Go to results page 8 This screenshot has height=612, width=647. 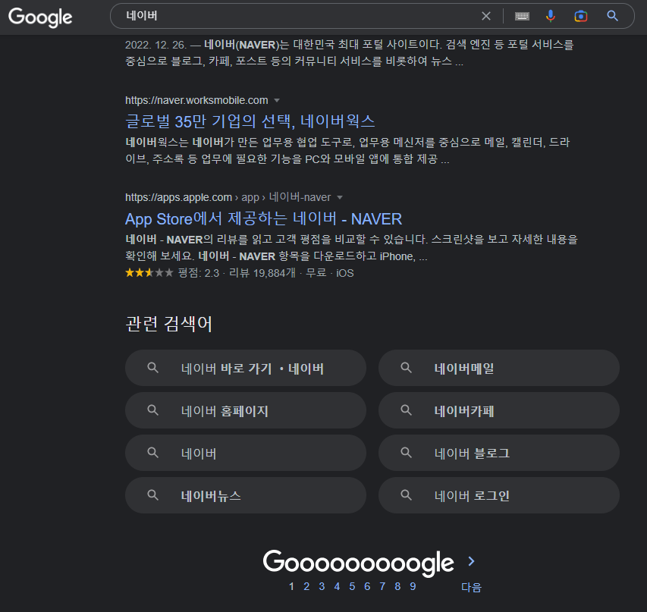[397, 586]
